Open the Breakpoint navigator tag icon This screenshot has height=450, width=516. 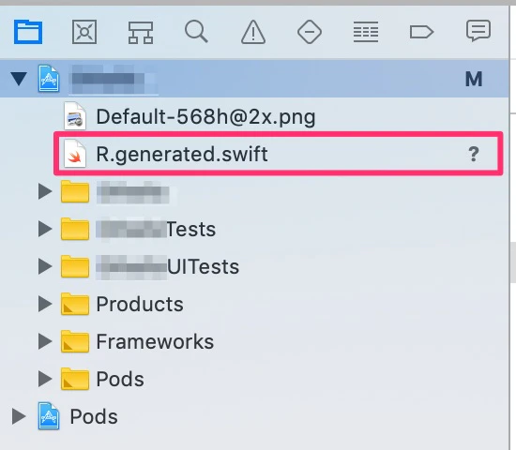pyautogui.click(x=421, y=32)
